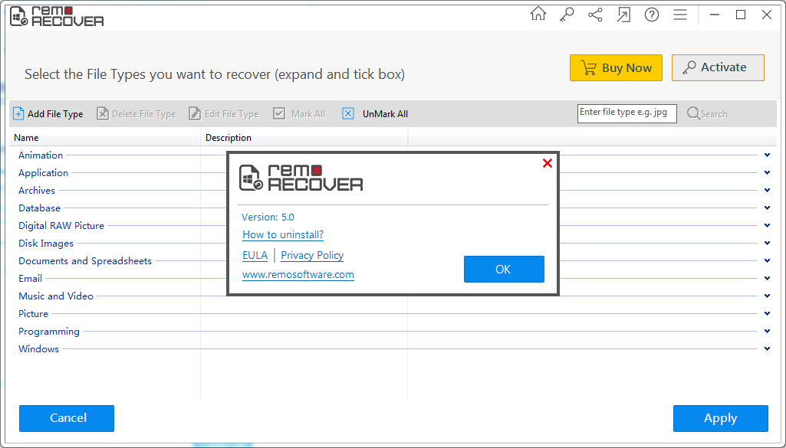Expand the Disk Images chevron
786x448 pixels.
(x=767, y=244)
